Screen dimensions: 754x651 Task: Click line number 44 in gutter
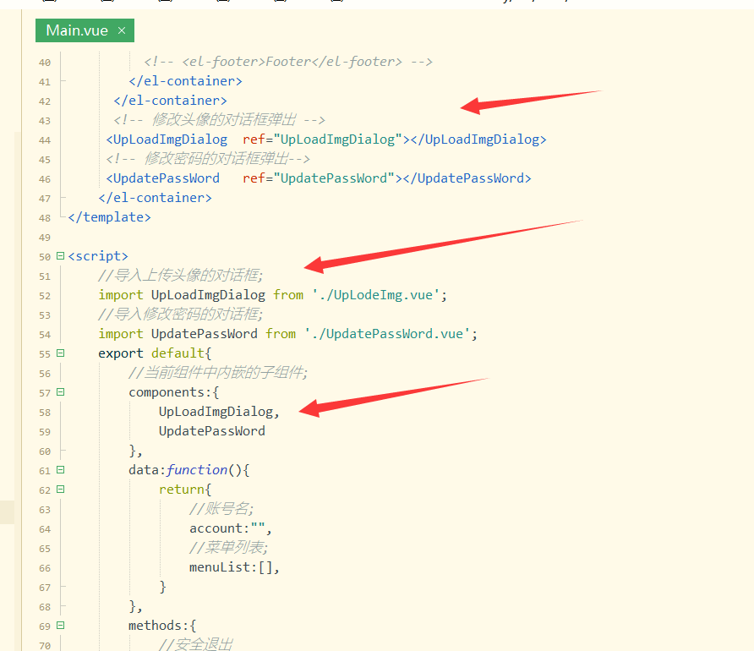click(x=45, y=140)
